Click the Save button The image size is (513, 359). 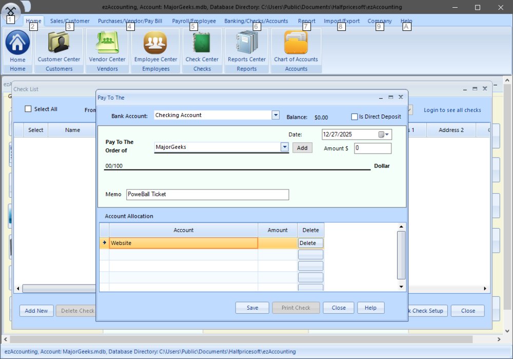tap(252, 308)
